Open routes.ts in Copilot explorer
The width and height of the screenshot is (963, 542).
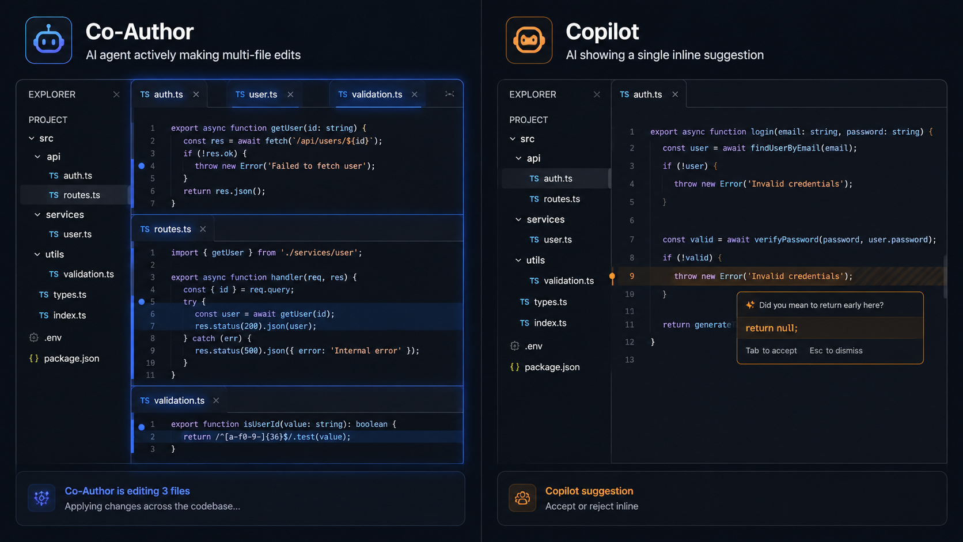click(555, 199)
